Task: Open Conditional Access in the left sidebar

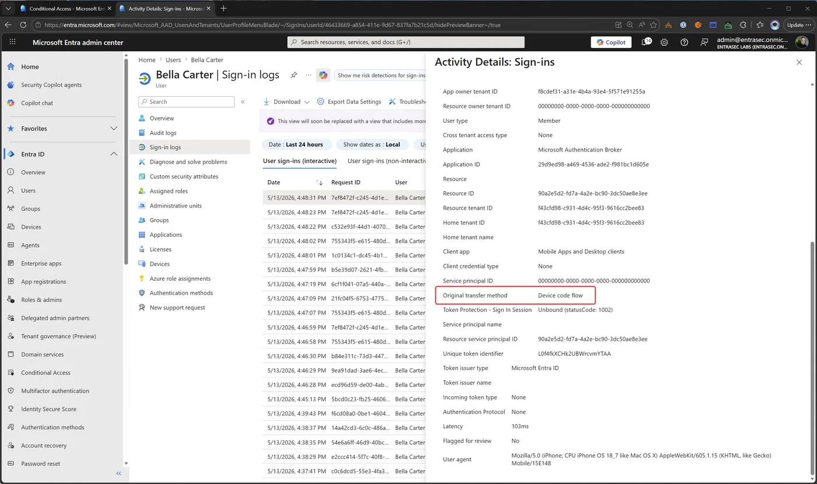Action: click(46, 373)
